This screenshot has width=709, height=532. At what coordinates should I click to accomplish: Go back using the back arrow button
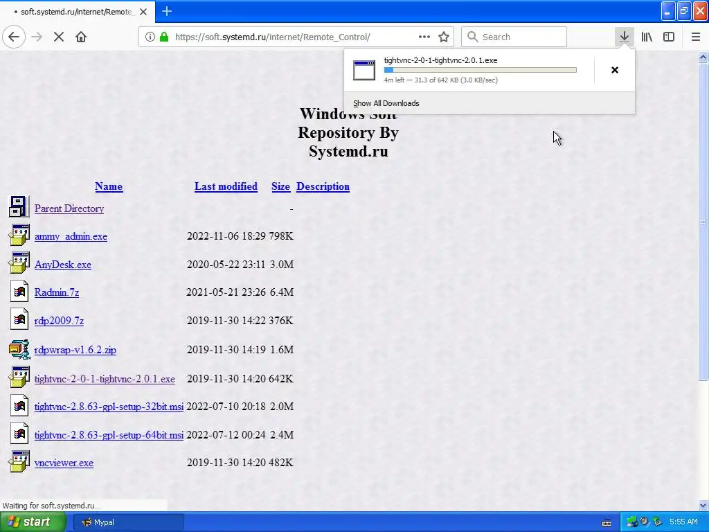point(14,37)
